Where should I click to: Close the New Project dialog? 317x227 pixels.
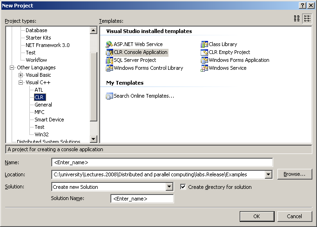click(311, 6)
